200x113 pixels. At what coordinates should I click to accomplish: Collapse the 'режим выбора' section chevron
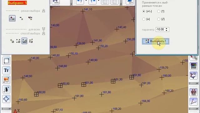pos(43,11)
